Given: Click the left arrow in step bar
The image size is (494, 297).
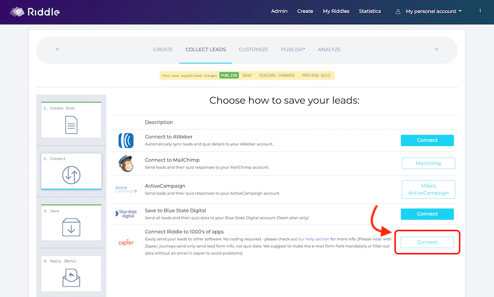Looking at the screenshot, I should (x=58, y=49).
